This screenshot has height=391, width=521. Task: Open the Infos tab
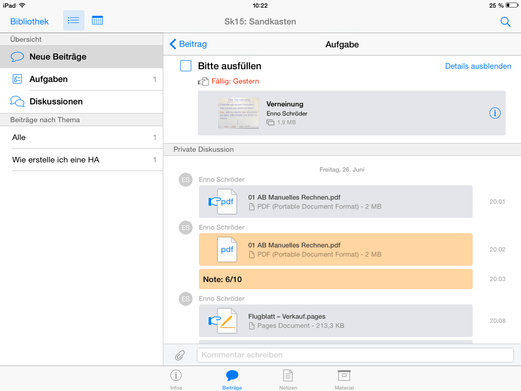point(176,379)
